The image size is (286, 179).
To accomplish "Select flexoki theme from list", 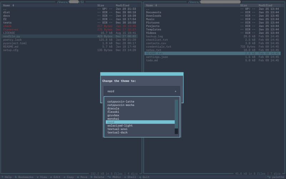I will pyautogui.click(x=140, y=112).
